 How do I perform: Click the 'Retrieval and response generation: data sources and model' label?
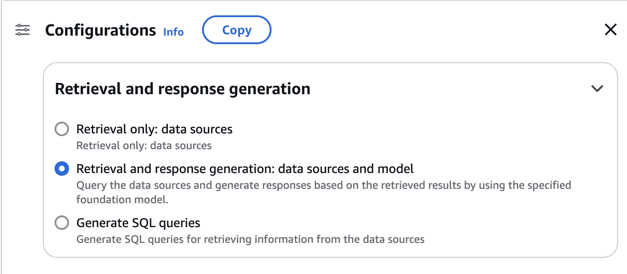point(245,169)
